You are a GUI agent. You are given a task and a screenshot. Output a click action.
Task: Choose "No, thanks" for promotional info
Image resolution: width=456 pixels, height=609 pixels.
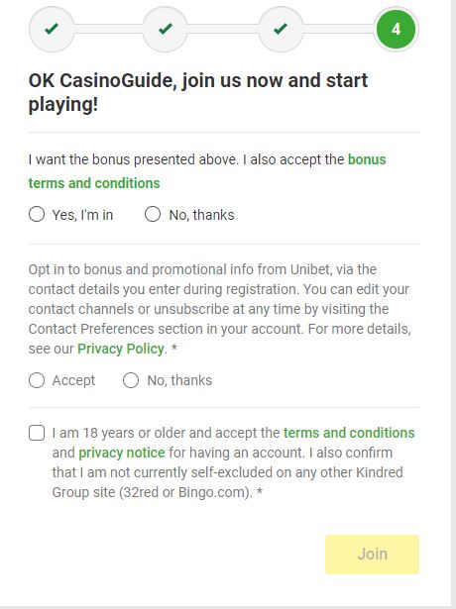[131, 380]
